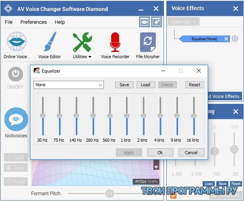
Task: Click the pitch-timbre morphing graph
Action: point(96,173)
